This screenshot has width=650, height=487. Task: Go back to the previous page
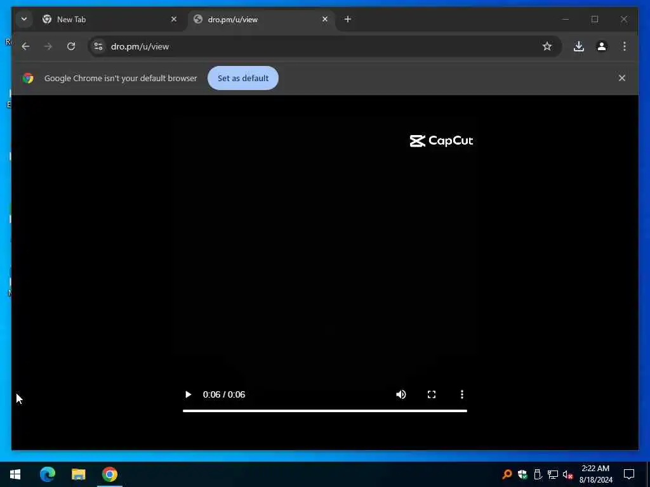tap(25, 46)
